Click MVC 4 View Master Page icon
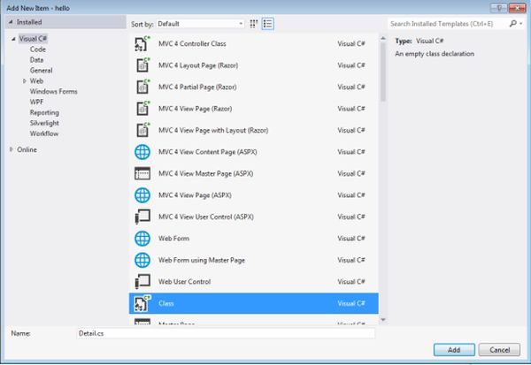Screen dimensions: 531x365 (142, 173)
